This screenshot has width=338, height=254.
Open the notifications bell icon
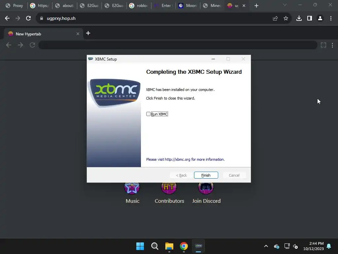point(329,246)
